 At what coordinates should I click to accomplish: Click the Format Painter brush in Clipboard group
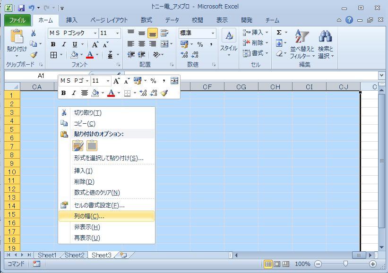34,55
